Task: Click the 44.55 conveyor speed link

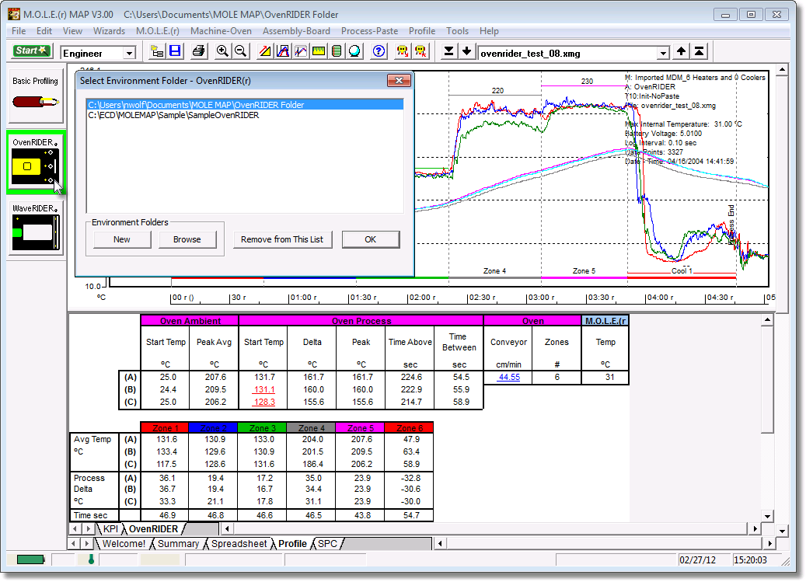Action: pos(509,377)
